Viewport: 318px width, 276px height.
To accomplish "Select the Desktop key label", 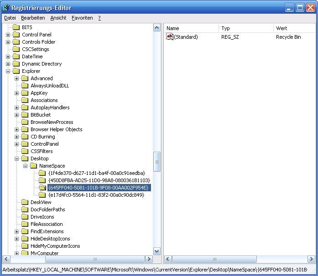I will coord(40,158).
